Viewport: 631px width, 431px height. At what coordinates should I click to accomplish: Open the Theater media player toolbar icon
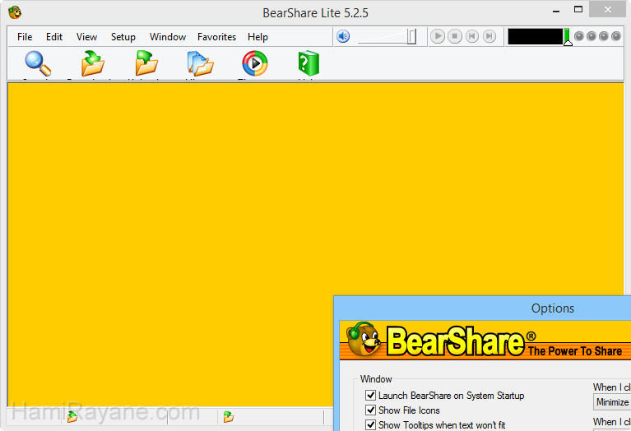254,64
